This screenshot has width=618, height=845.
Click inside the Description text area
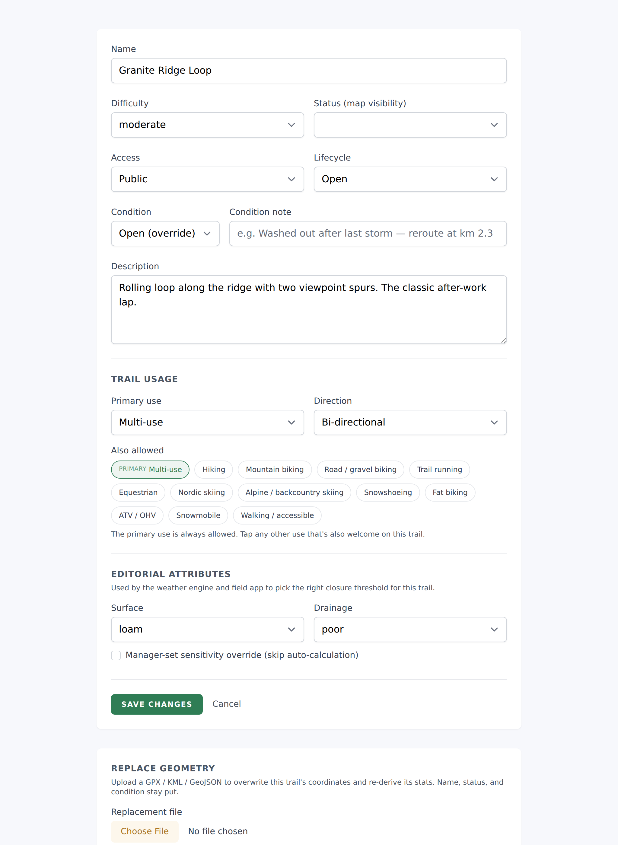click(309, 309)
